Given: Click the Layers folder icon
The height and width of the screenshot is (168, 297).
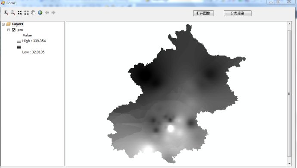Looking at the screenshot, I should point(8,24).
